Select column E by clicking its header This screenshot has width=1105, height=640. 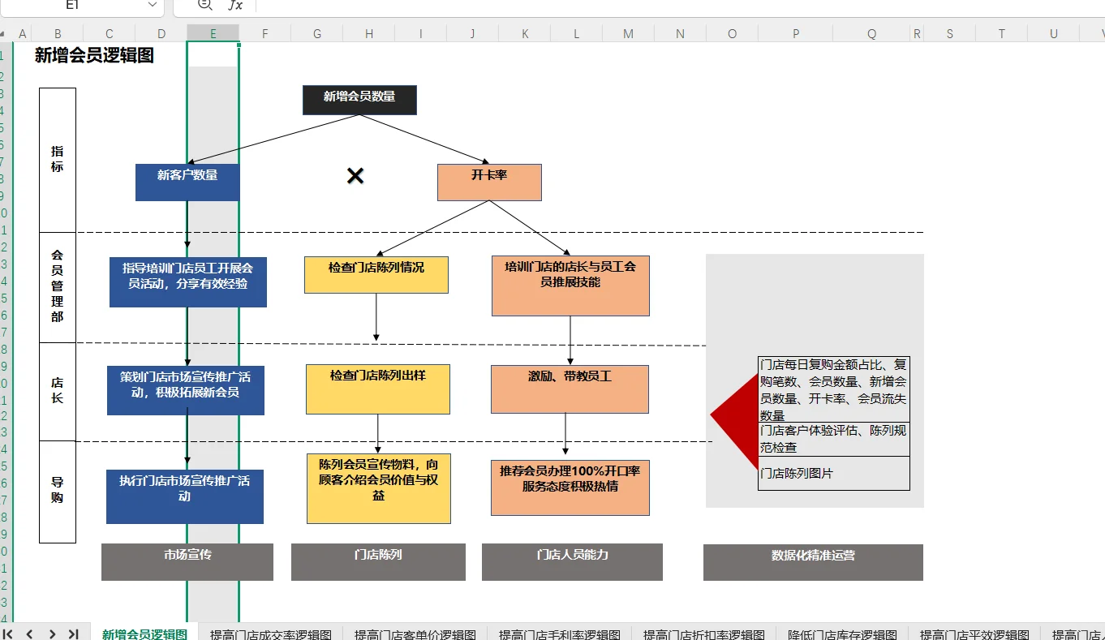click(x=213, y=34)
